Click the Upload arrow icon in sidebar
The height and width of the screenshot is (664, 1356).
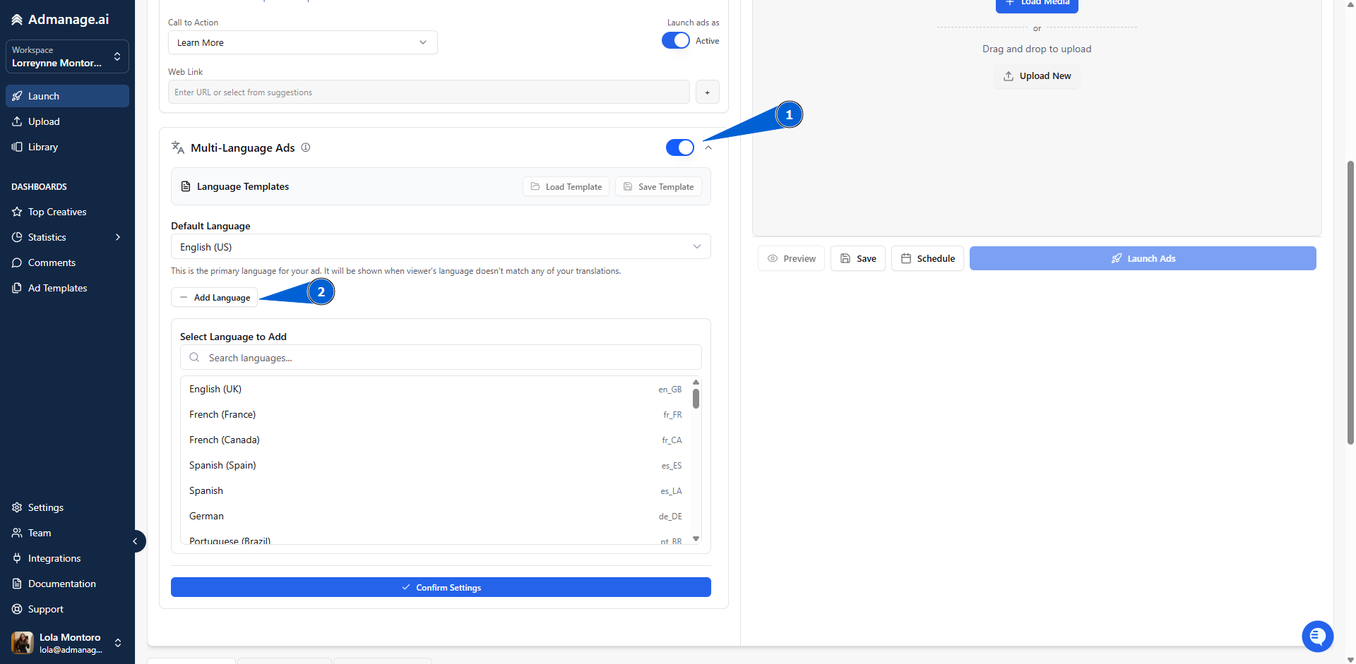[17, 121]
